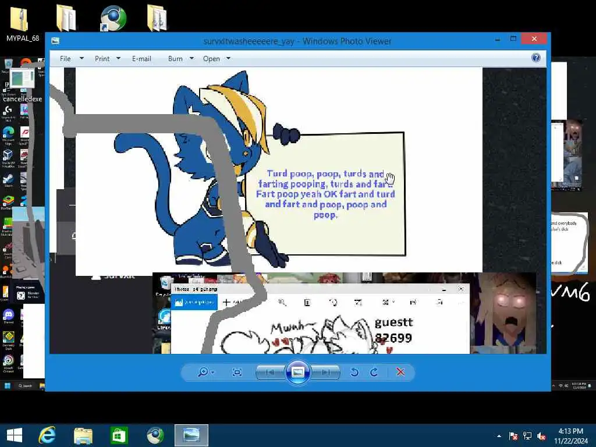Open the Open menu in Photo Viewer
Screen dimensions: 596x447
click(x=211, y=59)
